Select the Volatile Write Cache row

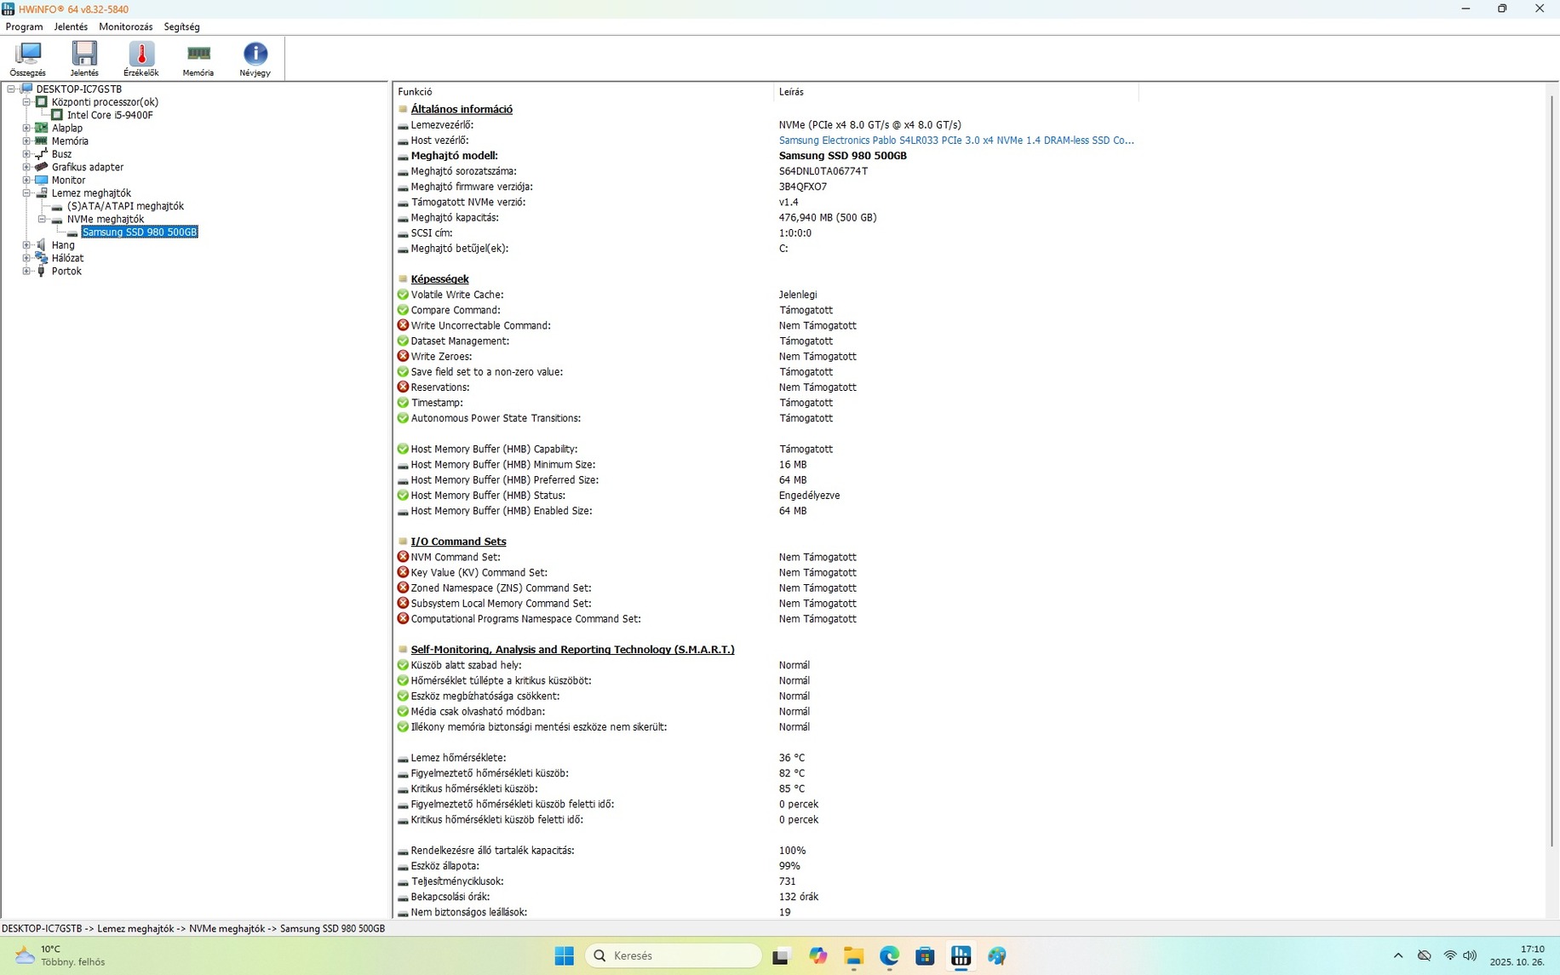(x=766, y=295)
